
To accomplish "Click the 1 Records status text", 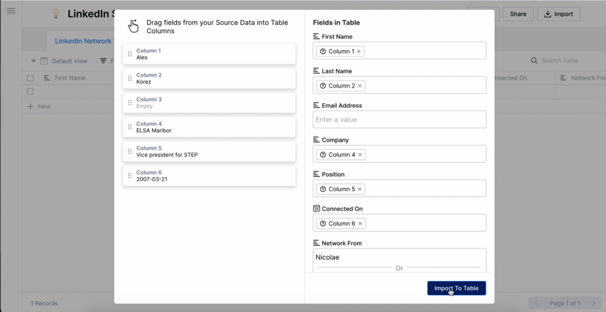I will [x=44, y=303].
